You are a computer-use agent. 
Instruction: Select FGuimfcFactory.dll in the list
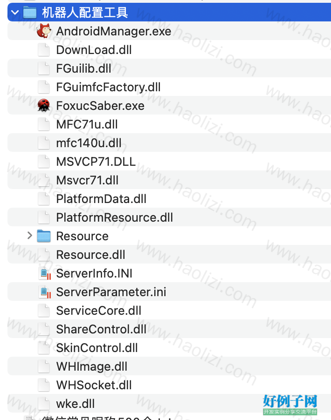tap(169, 87)
